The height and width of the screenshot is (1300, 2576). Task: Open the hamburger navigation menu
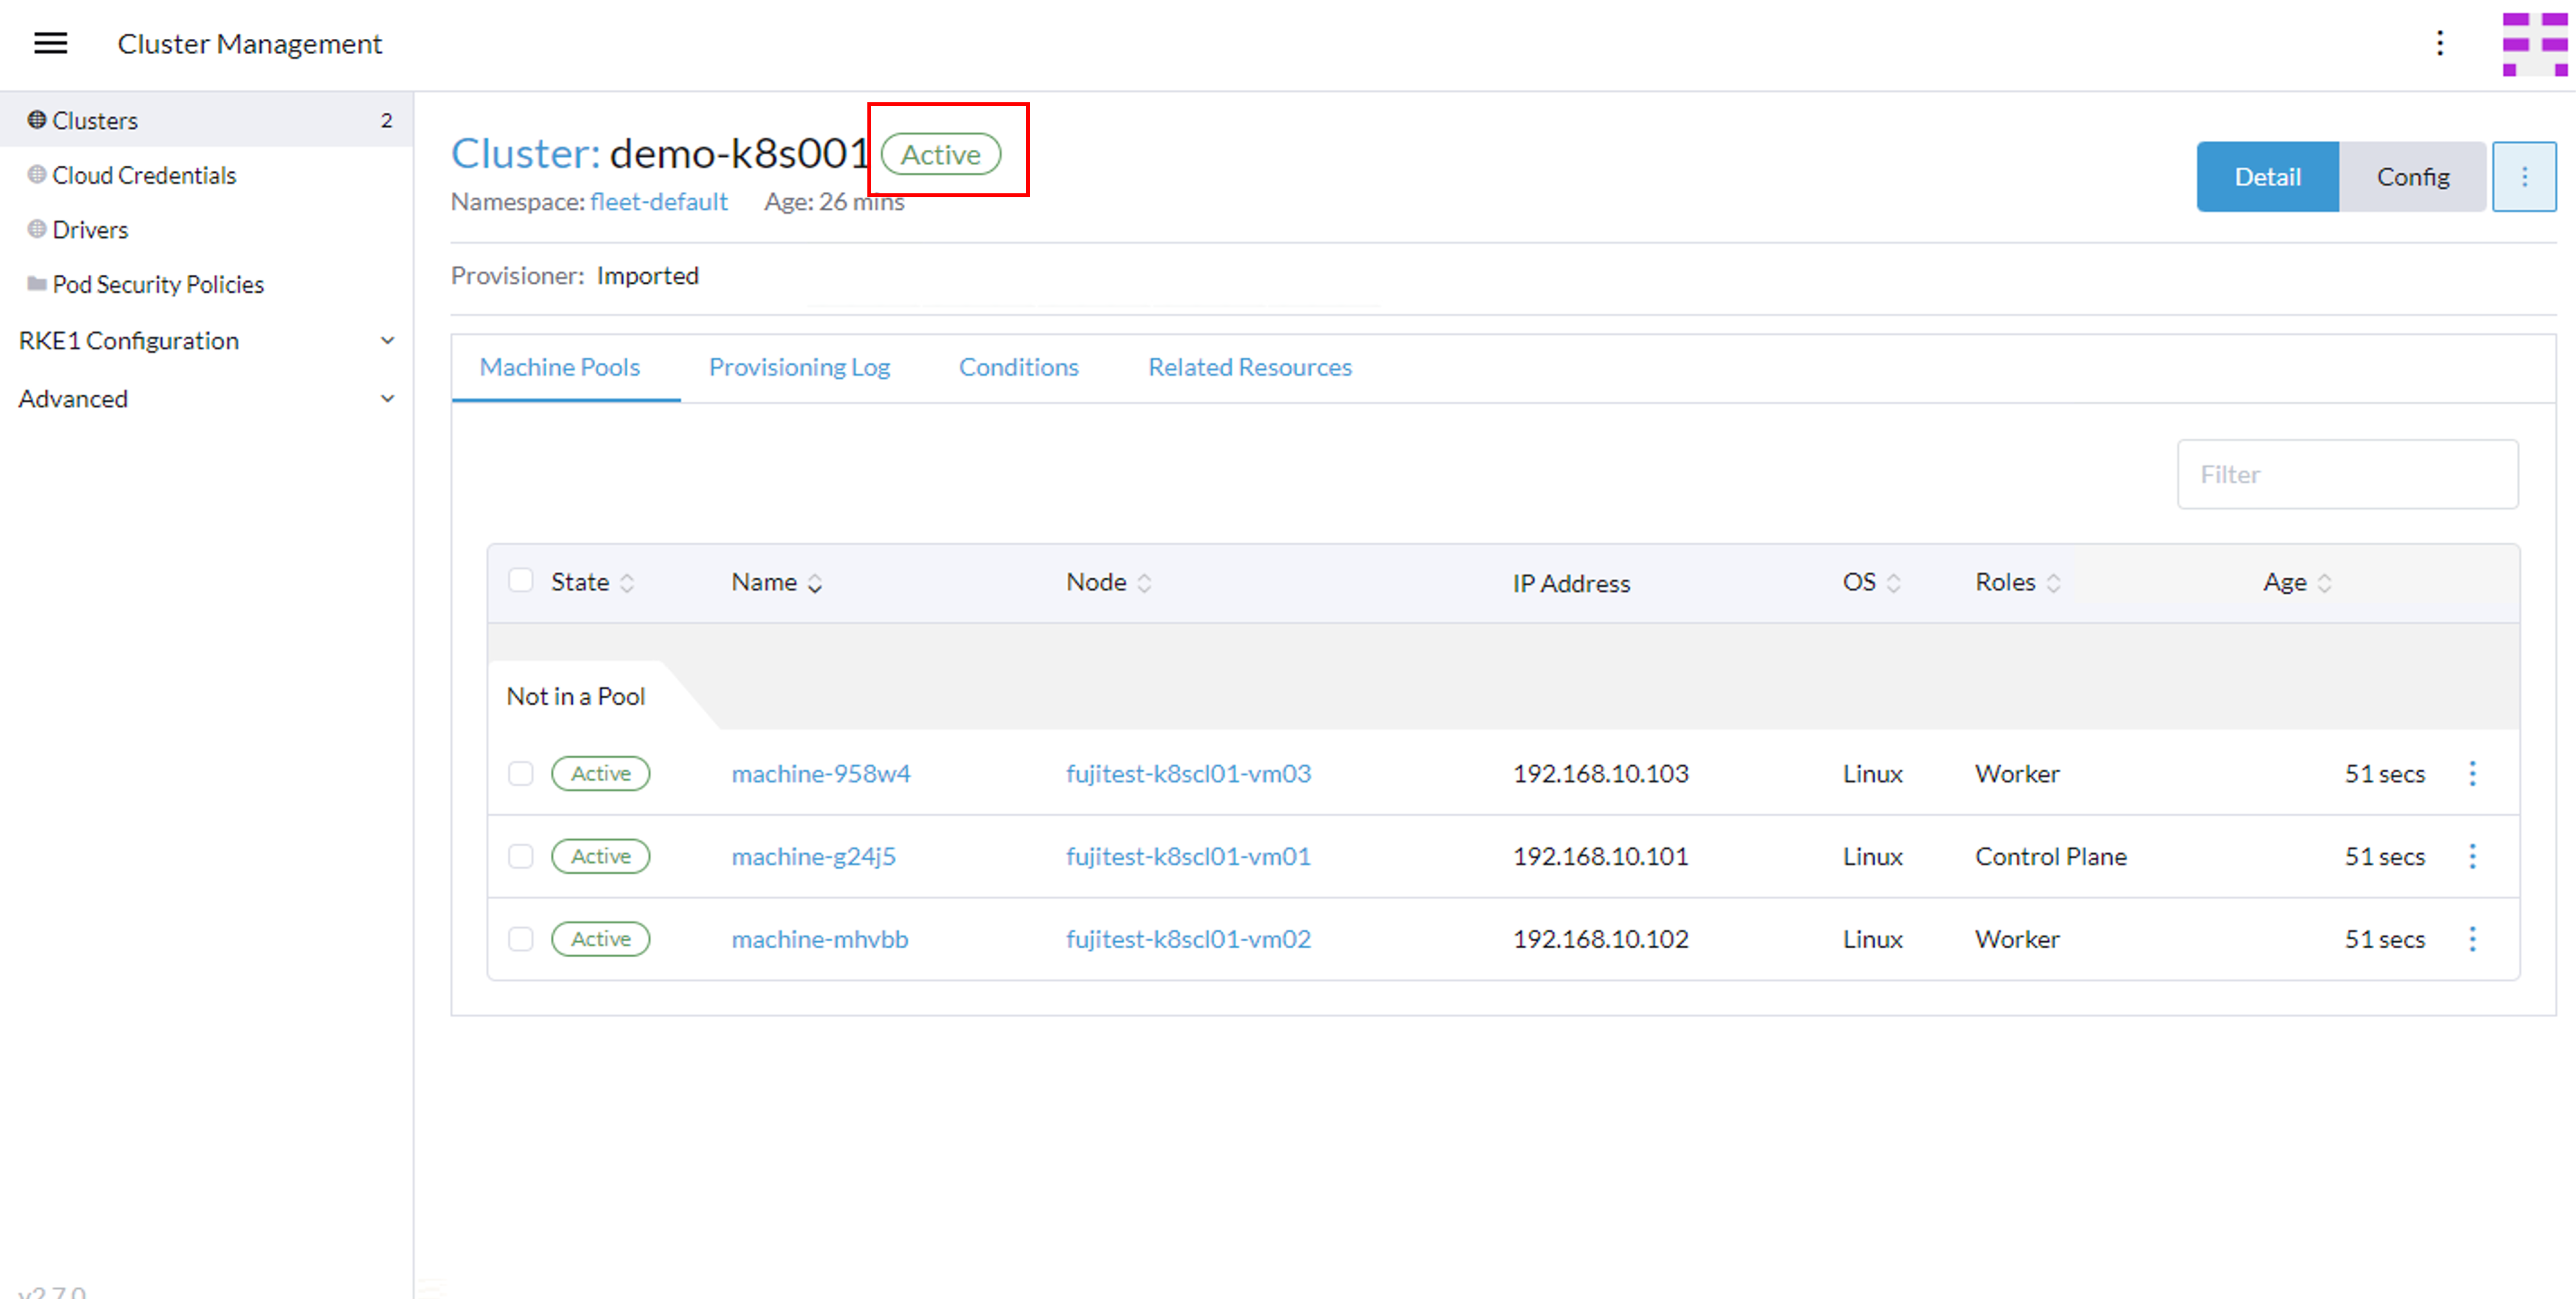pyautogui.click(x=51, y=43)
